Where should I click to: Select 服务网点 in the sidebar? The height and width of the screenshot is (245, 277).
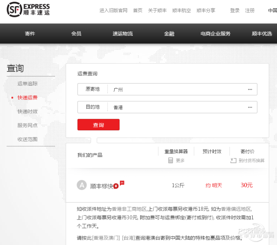point(27,126)
